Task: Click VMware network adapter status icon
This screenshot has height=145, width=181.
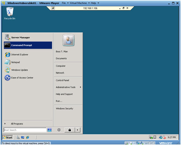Action: (x=138, y=143)
